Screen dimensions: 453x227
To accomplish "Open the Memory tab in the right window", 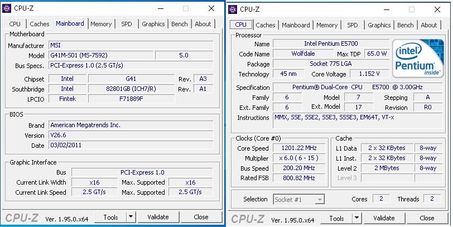I will click(327, 25).
